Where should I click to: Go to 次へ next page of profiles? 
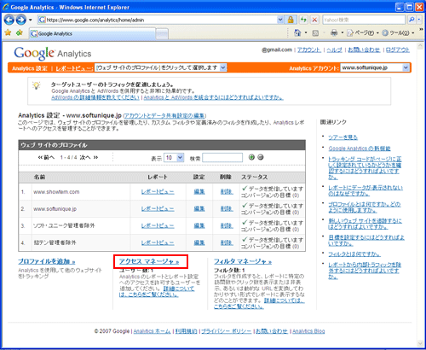(x=89, y=157)
